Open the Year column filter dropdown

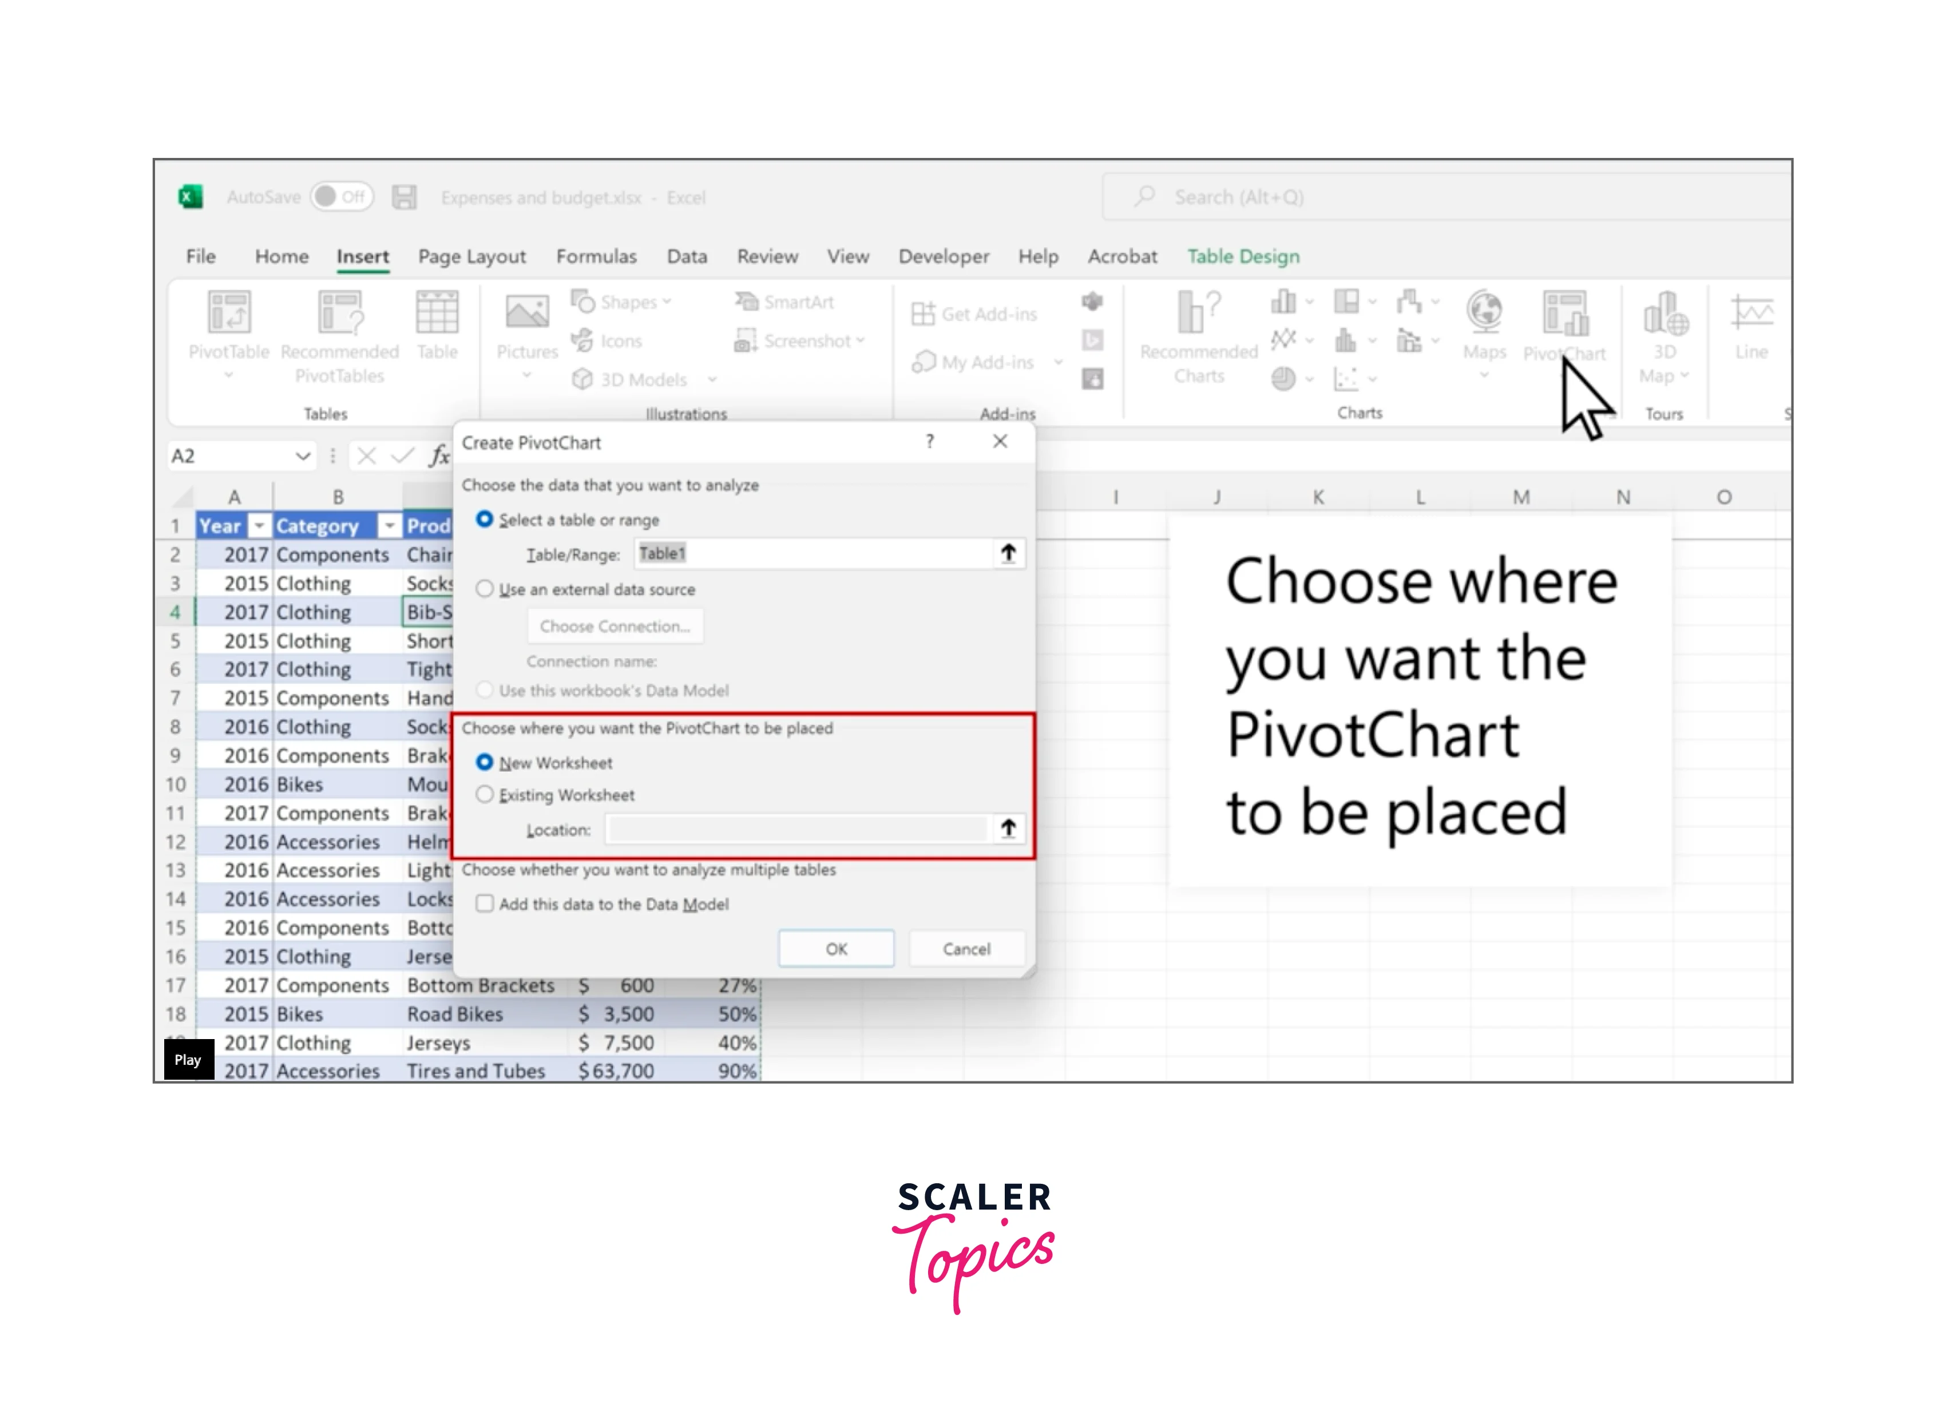[x=259, y=526]
